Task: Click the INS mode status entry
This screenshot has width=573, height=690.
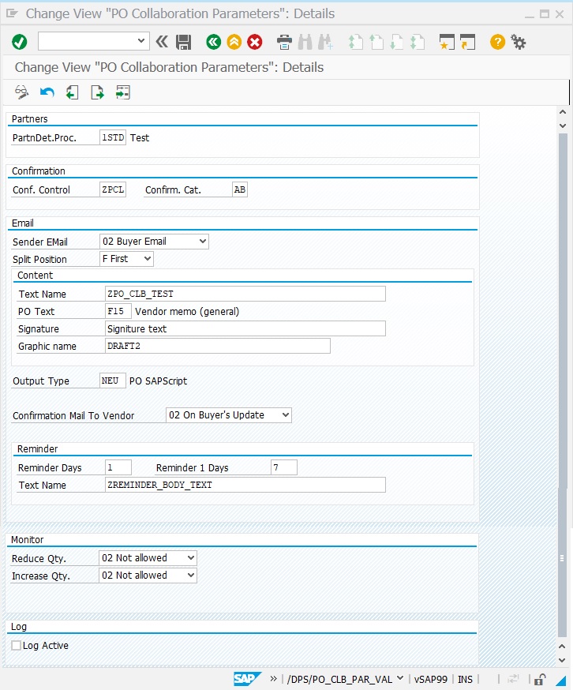Action: 465,679
